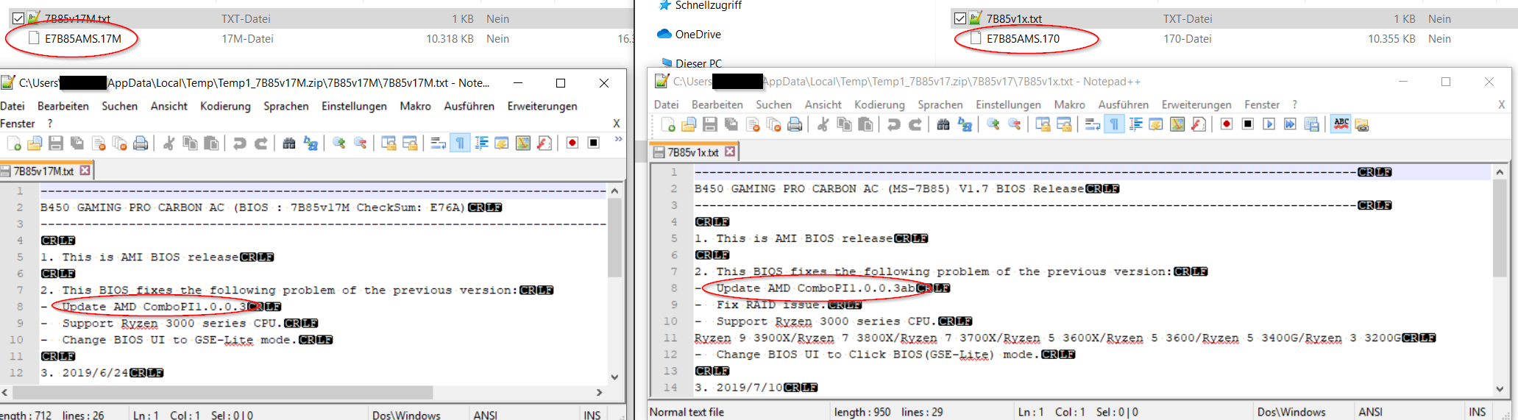Screen dimensions: 1518x420
Task: Click Replace icon in 7B85v1x.txt window toolbar
Action: pos(965,124)
